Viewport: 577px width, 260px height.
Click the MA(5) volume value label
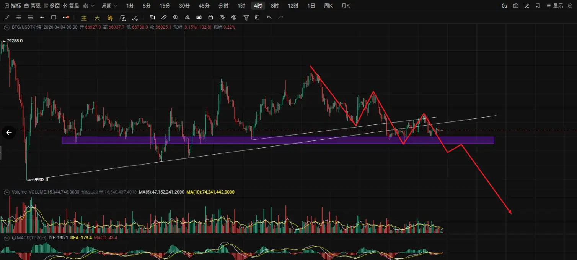tap(161, 192)
